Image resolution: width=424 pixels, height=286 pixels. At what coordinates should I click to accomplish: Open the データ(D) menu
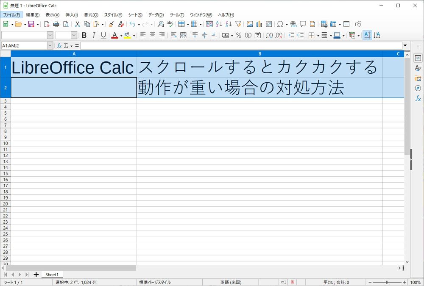[x=156, y=15]
